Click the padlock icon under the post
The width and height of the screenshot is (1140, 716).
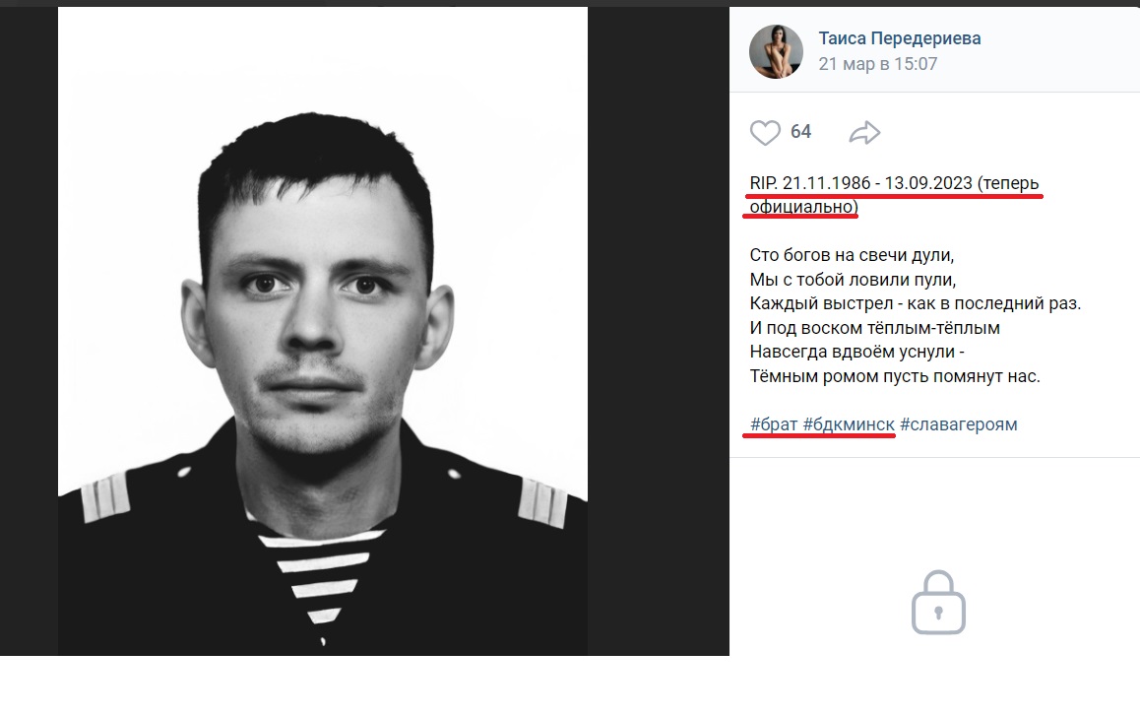pyautogui.click(x=938, y=602)
